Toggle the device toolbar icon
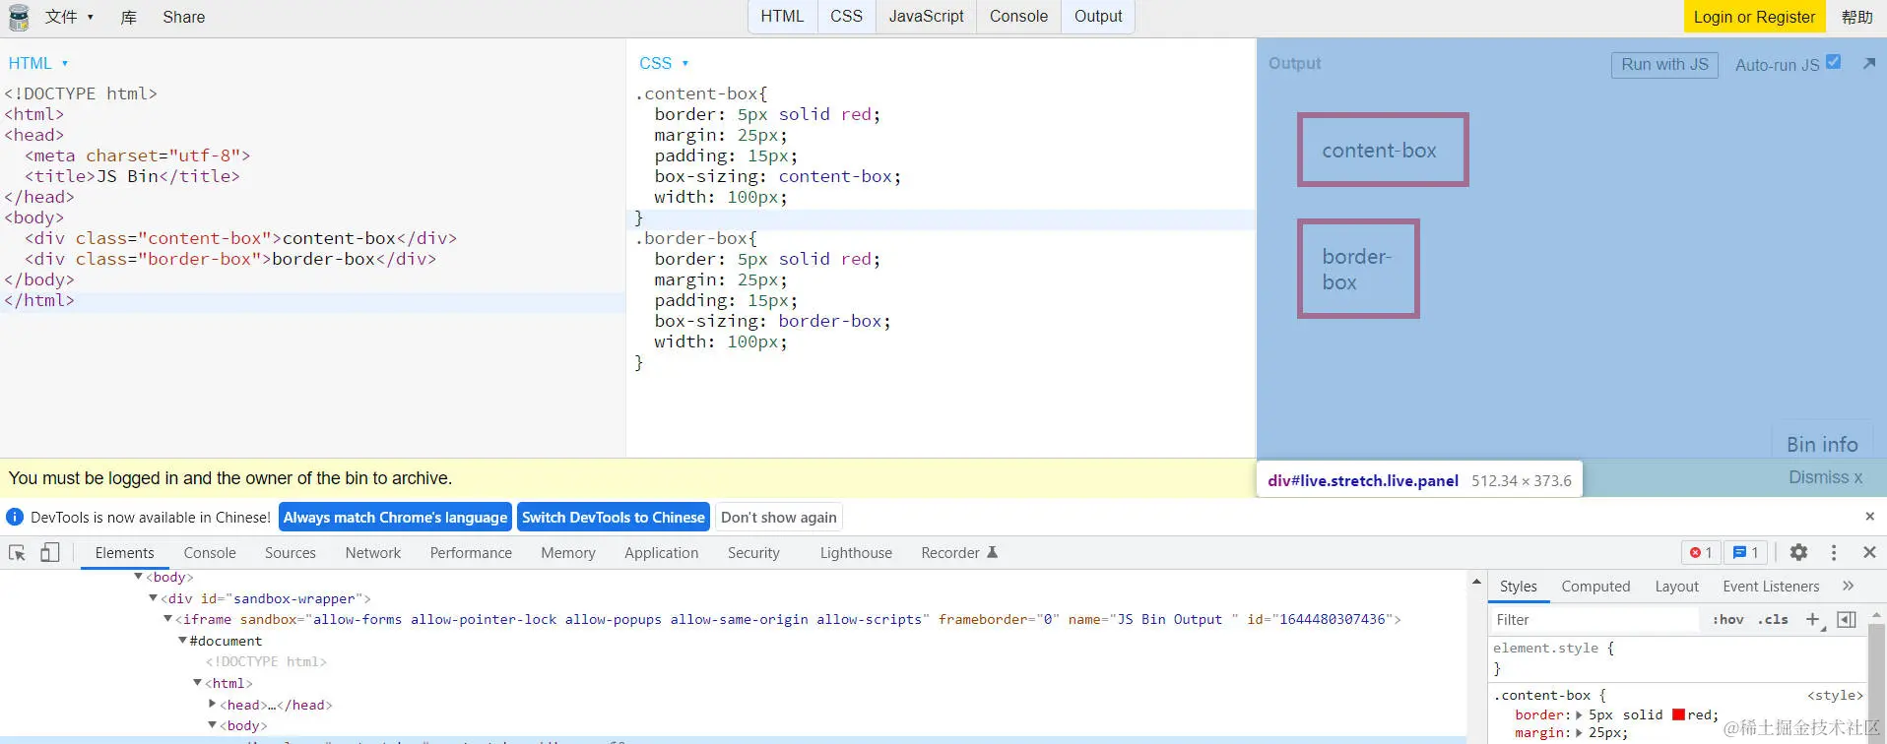Image resolution: width=1887 pixels, height=744 pixels. (50, 552)
